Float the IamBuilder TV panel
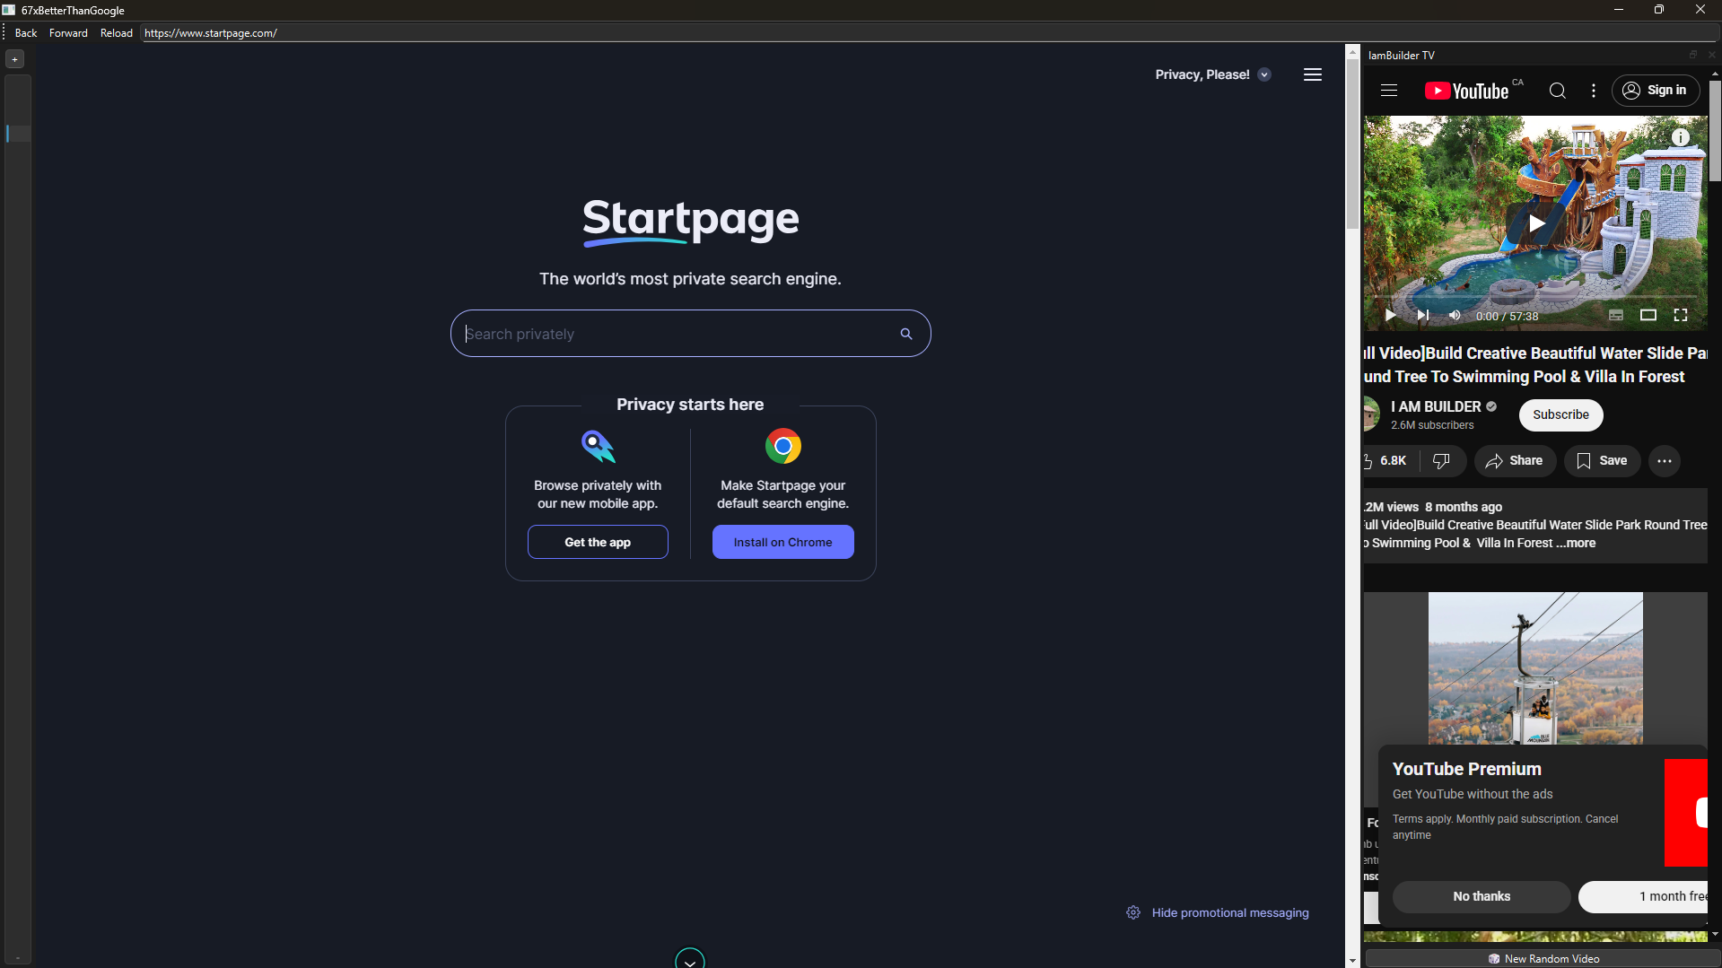 click(1693, 55)
